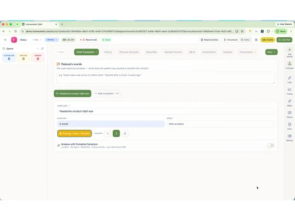Screen dimensions: 295x221
Task: Click the Add complaint button
Action: tap(107, 94)
